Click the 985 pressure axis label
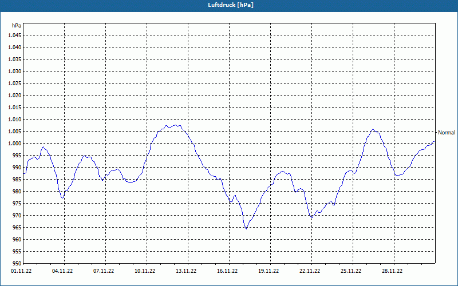 pyautogui.click(x=17, y=180)
